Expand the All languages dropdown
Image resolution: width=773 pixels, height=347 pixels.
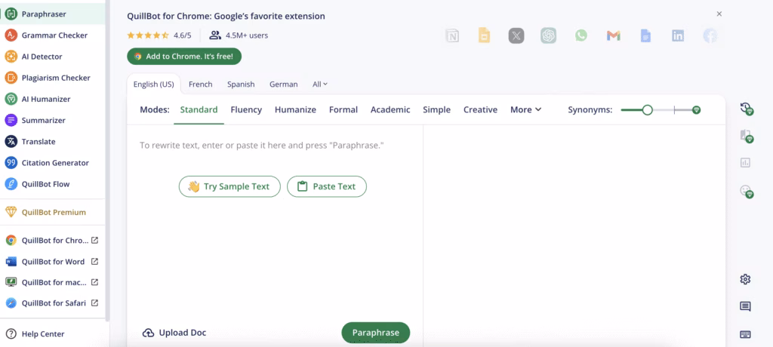[x=320, y=84]
